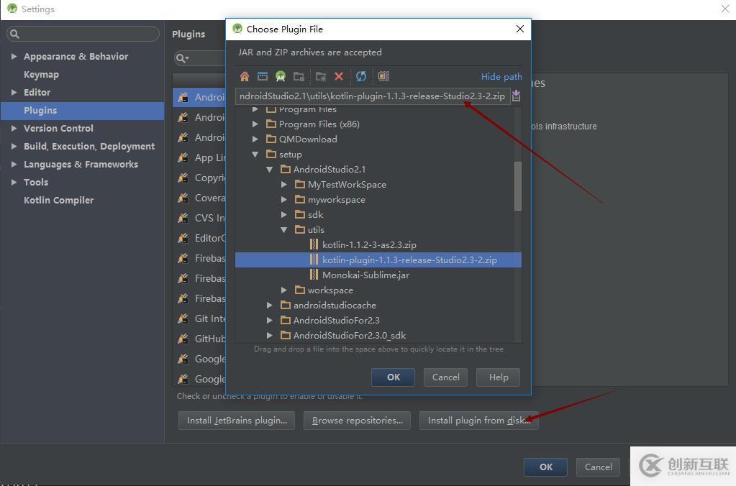The image size is (736, 486).
Task: Create a new folder using the toolbar icon
Action: click(299, 76)
